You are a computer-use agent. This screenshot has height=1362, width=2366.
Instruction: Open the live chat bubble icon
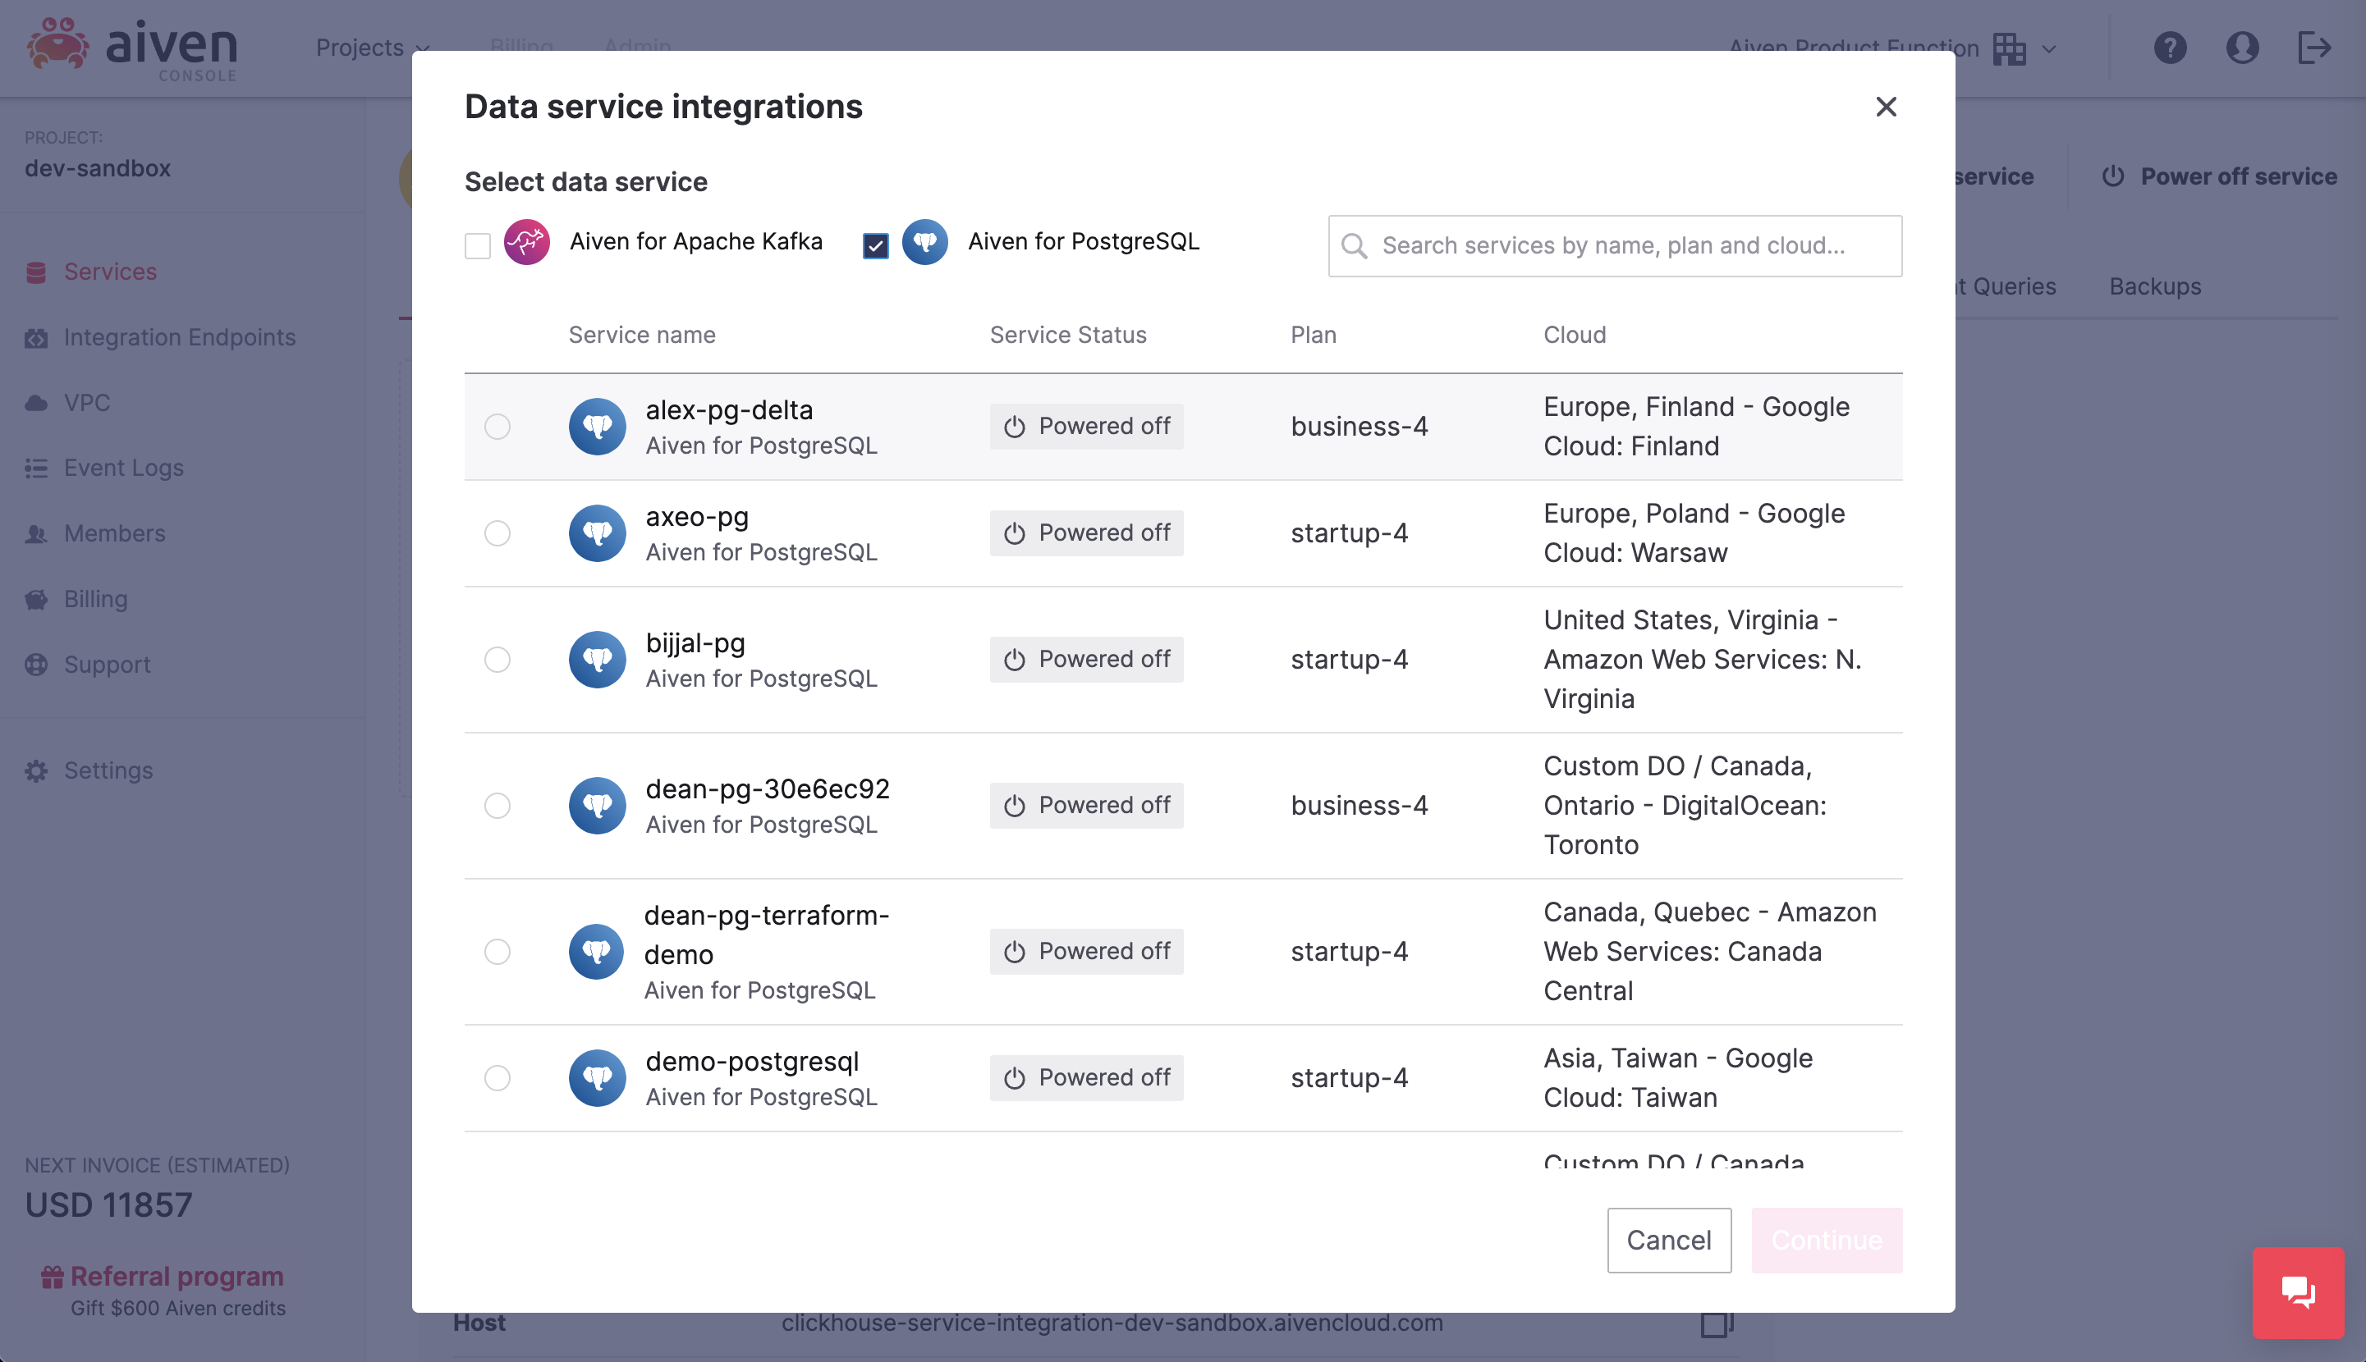[x=2299, y=1291]
